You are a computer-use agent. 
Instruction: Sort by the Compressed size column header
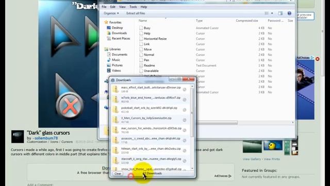tap(247, 21)
